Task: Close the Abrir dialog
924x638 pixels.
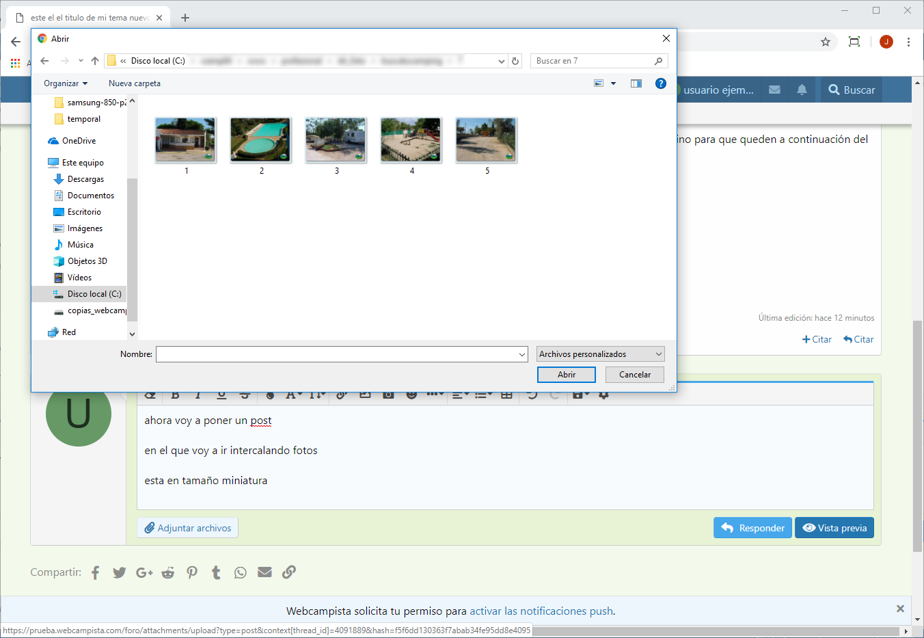Action: coord(666,39)
